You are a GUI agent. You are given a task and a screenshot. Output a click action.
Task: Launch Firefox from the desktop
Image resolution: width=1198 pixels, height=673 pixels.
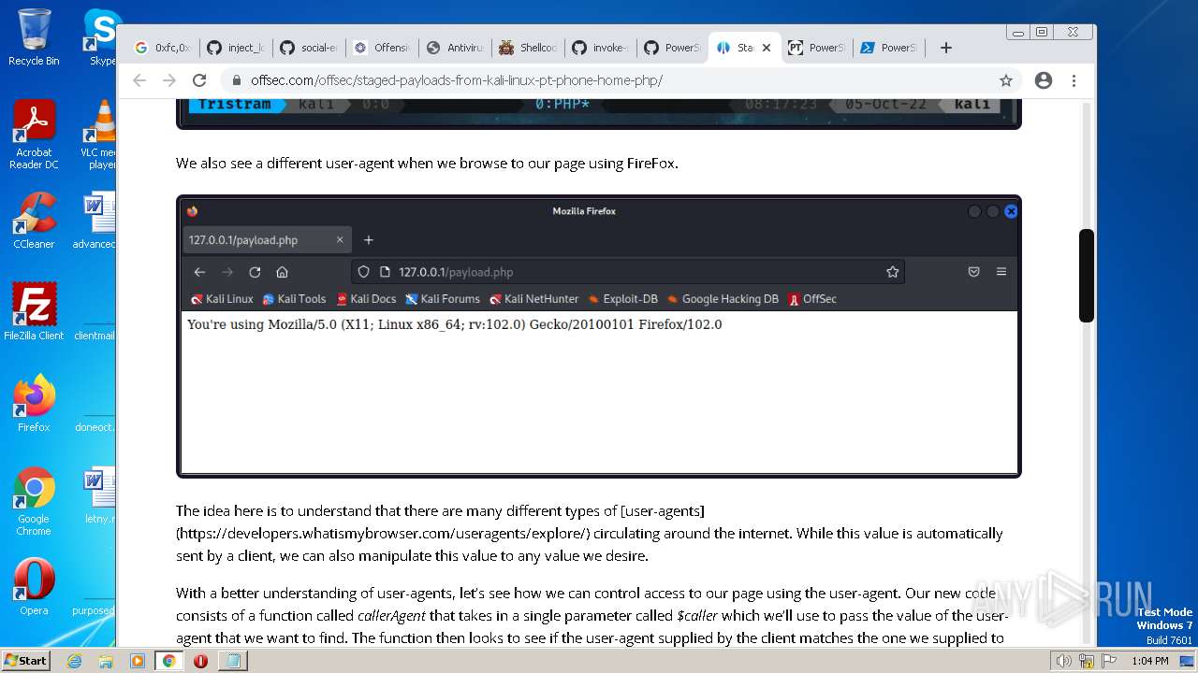coord(34,404)
